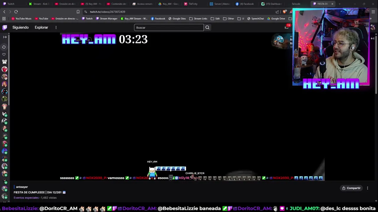The height and width of the screenshot is (212, 378).
Task: Open Eventos especiales category link
Action: point(26,198)
